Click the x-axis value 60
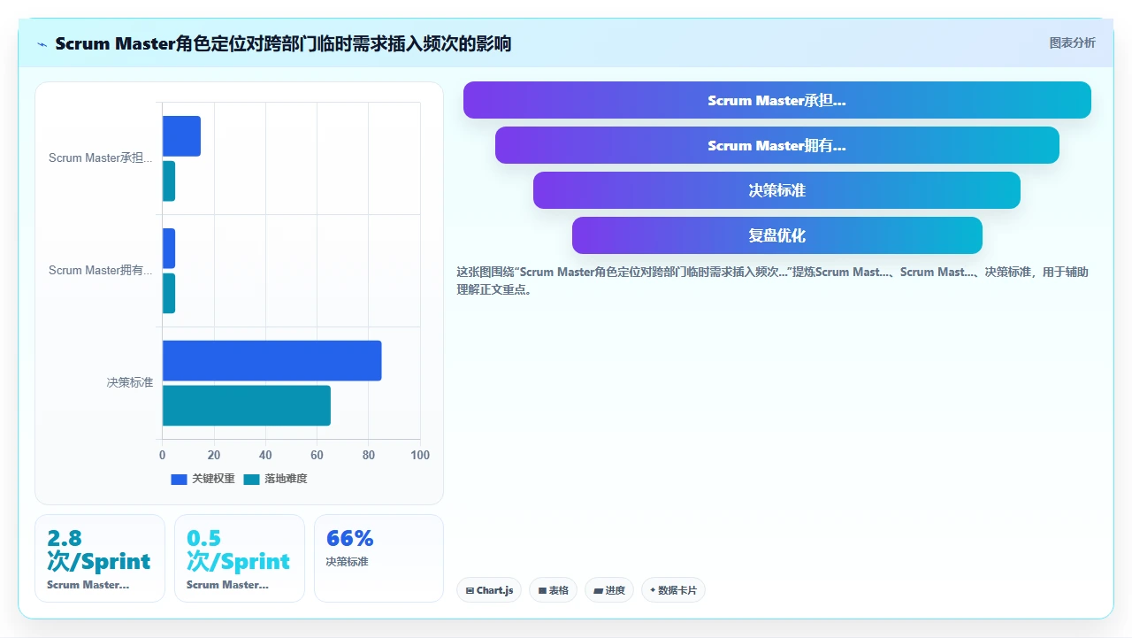This screenshot has width=1132, height=638. coord(317,455)
